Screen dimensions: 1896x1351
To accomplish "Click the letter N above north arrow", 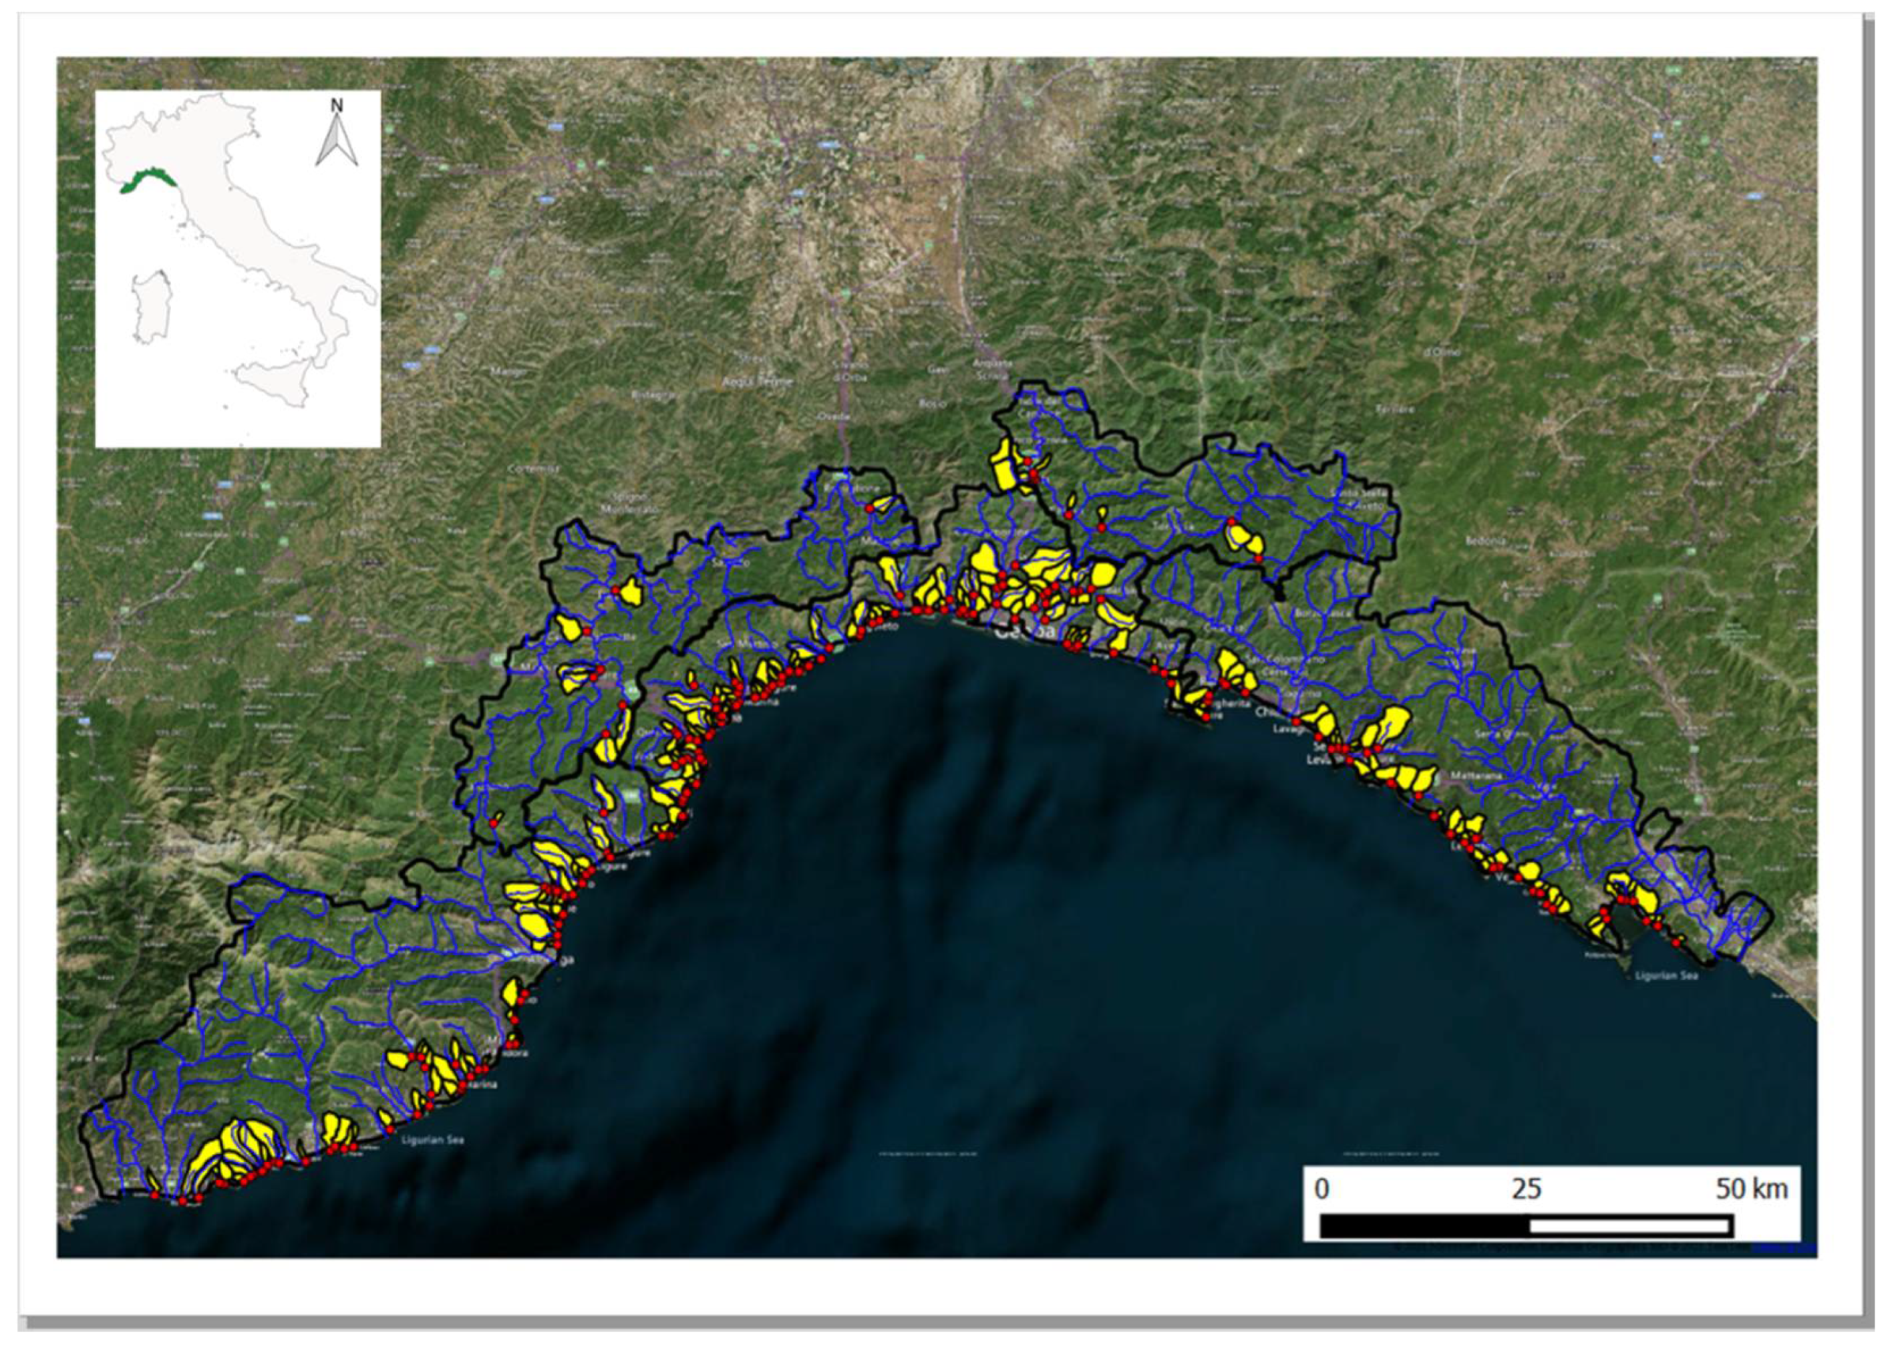I will pyautogui.click(x=336, y=106).
